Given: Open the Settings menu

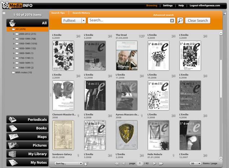Looking at the screenshot, I should click(x=168, y=5).
